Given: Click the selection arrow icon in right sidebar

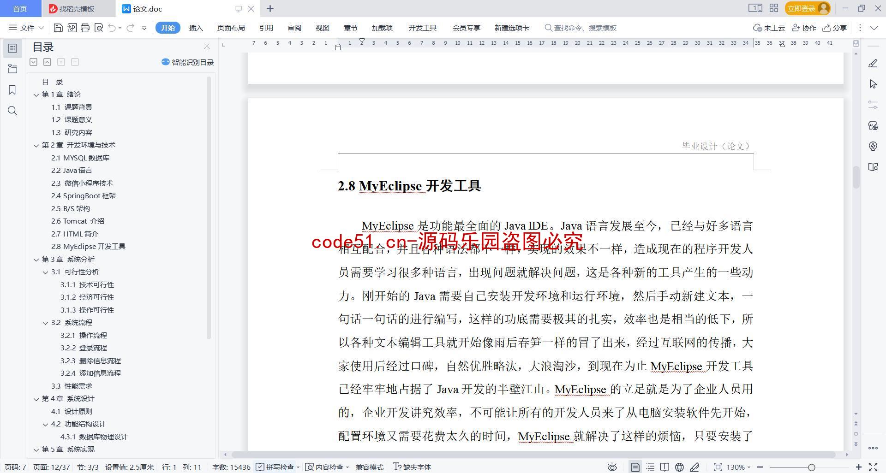Looking at the screenshot, I should (x=873, y=84).
